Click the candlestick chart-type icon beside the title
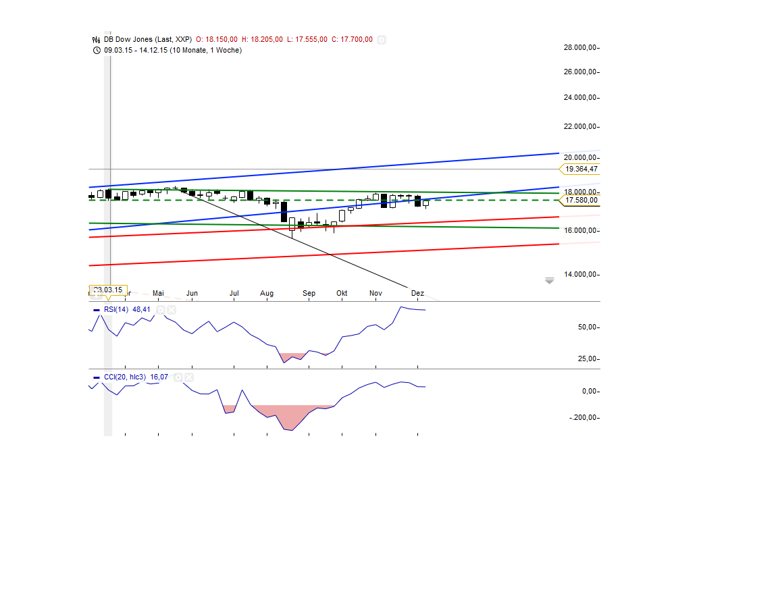778x611 pixels. tap(95, 39)
